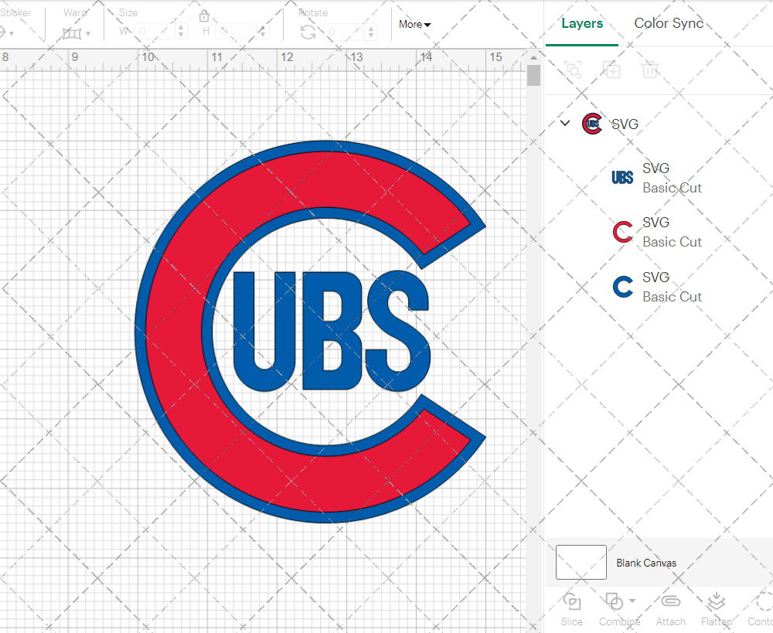
Task: Open the Combine dropdown arrow
Action: 632,601
